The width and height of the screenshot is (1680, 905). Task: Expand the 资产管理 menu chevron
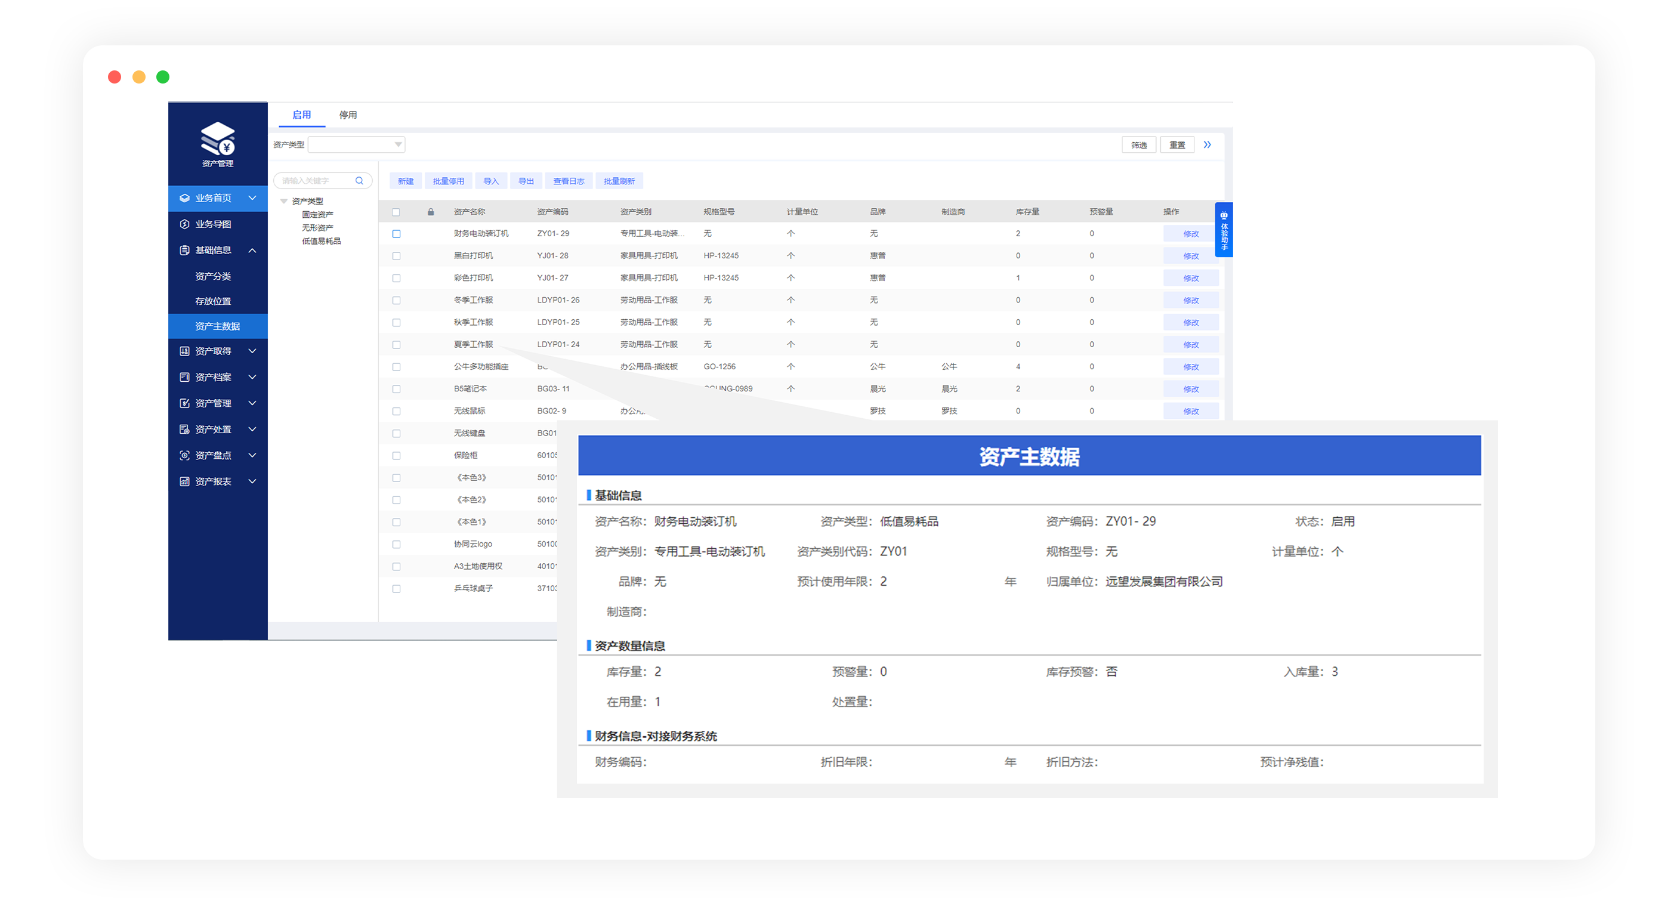252,404
